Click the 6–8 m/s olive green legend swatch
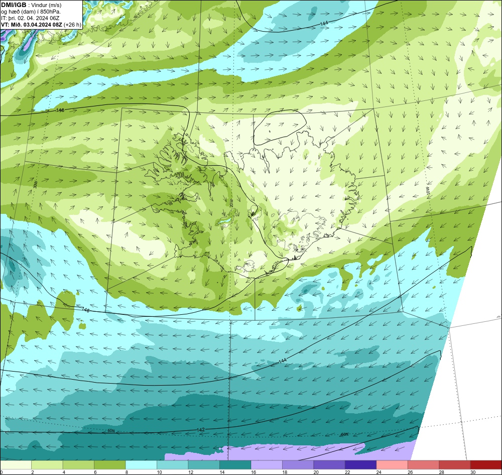 [110, 465]
